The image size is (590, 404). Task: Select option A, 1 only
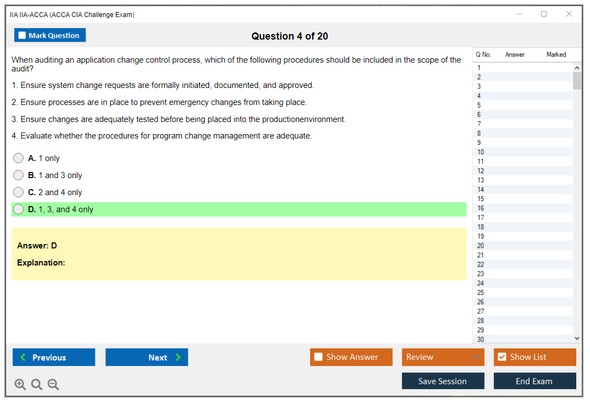[x=19, y=158]
